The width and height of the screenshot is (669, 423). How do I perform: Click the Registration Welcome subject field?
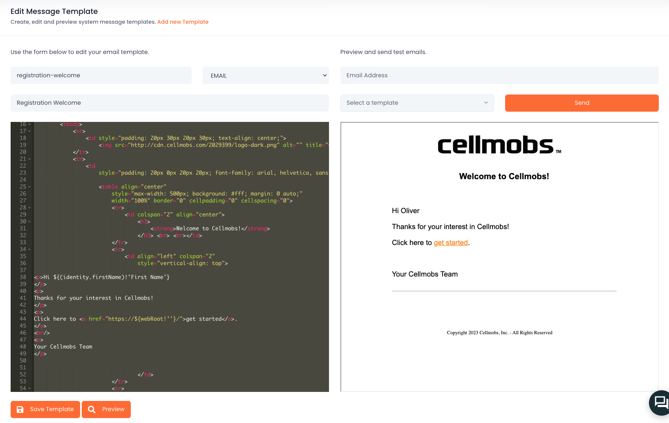point(170,103)
